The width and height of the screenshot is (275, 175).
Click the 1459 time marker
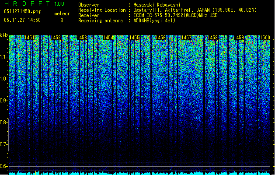click(x=239, y=38)
